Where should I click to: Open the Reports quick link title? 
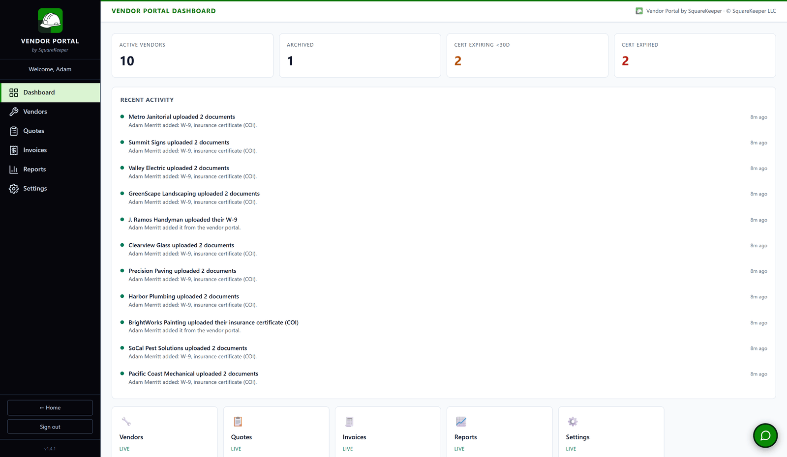point(466,437)
